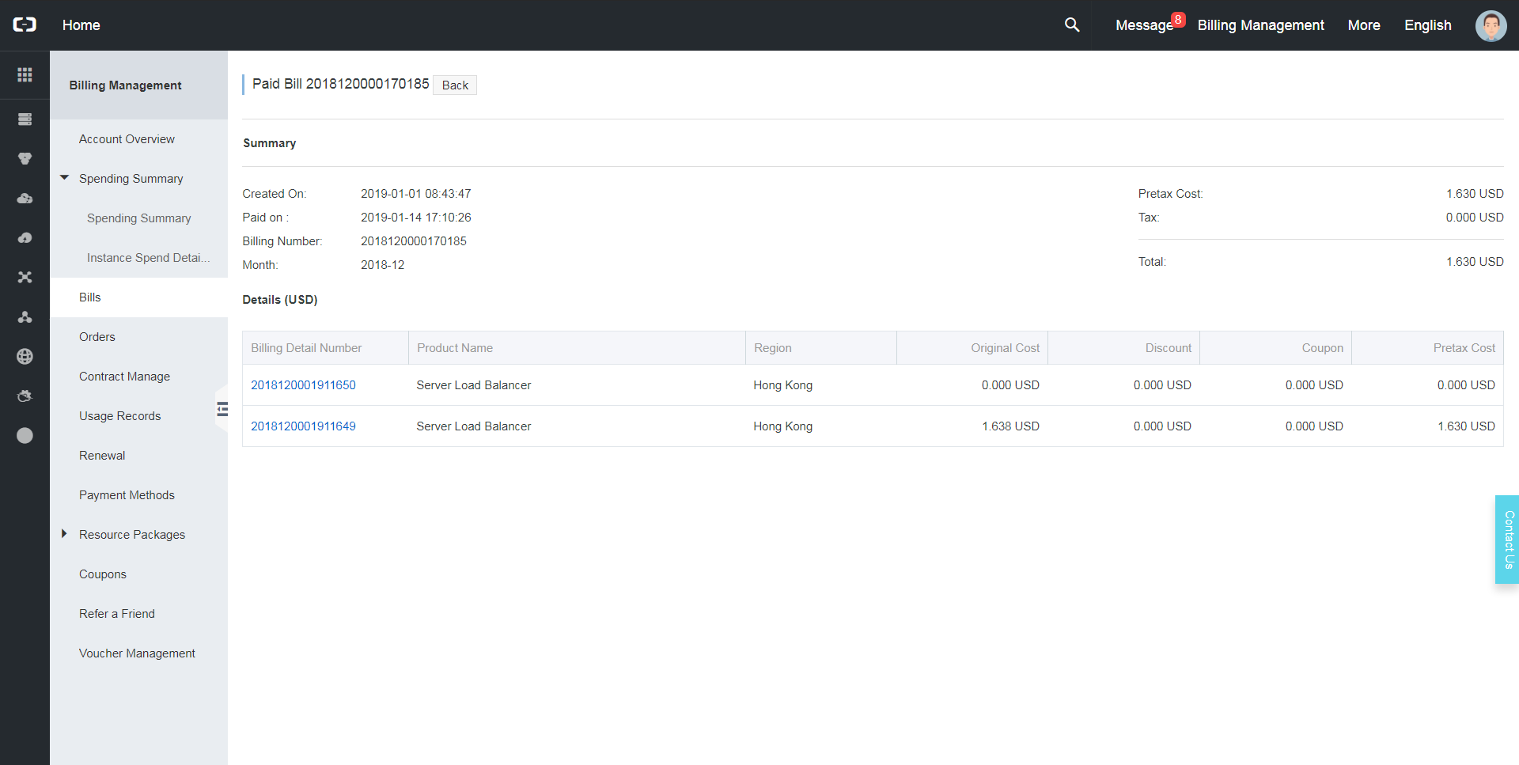Open the products grid icon in sidebar
Viewport: 1519px width, 765px height.
(x=25, y=74)
